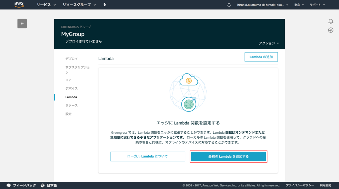Click the MyGroup group title

click(x=73, y=34)
